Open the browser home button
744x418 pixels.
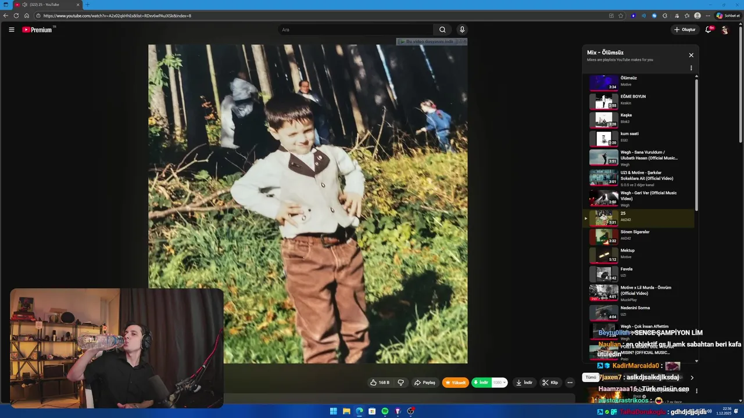pyautogui.click(x=27, y=16)
